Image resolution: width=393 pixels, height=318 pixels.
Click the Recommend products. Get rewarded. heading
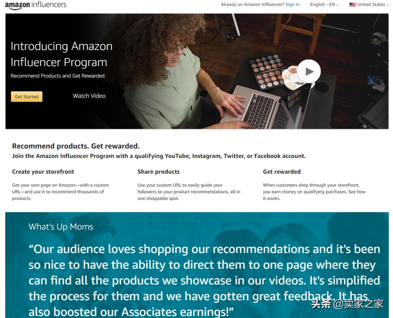click(76, 146)
